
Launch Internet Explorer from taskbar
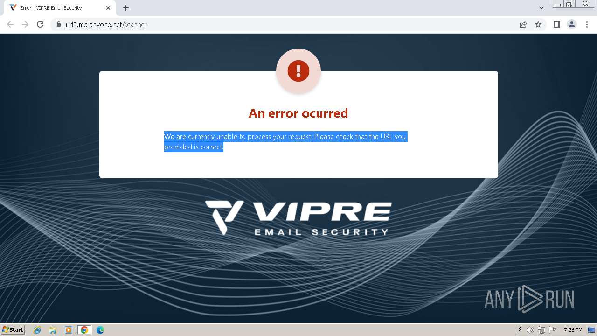tap(37, 330)
